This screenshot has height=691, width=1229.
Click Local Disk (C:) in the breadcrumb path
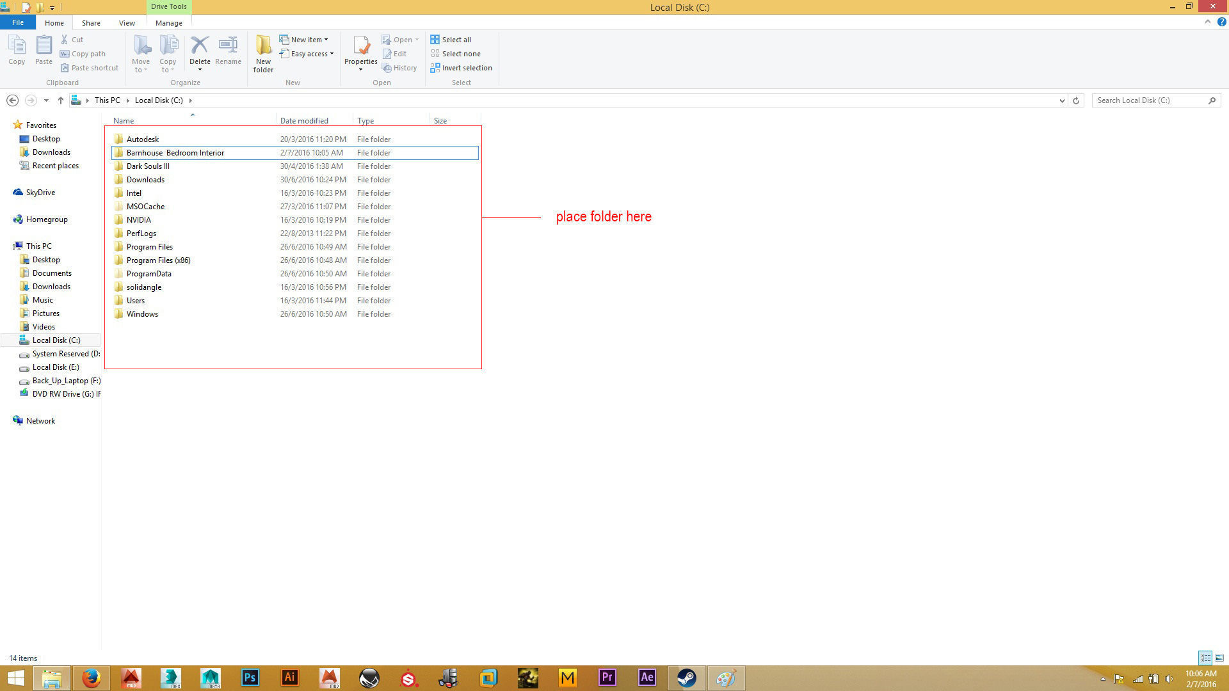(159, 100)
